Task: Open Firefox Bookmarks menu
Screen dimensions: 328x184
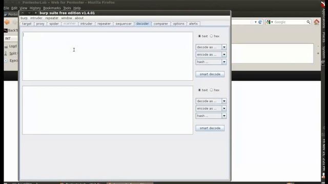Action: [52, 8]
